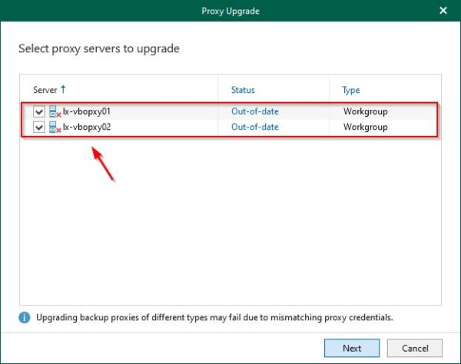Click the blue info icon beside warning

click(x=25, y=318)
